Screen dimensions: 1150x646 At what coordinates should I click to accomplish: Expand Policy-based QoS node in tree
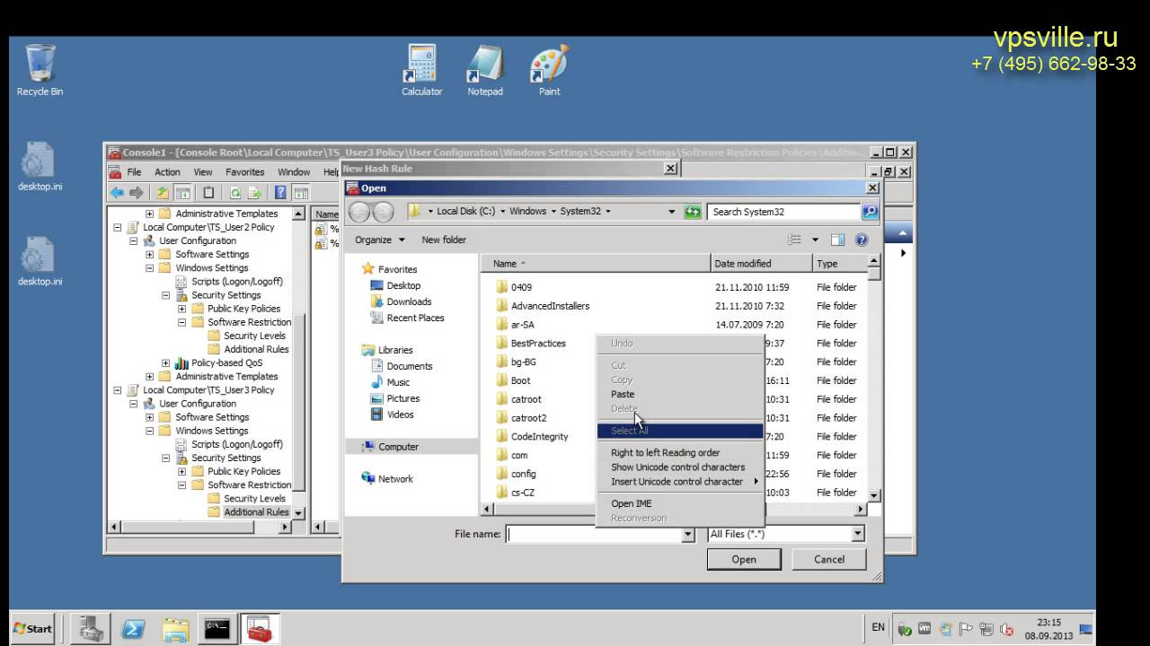tap(166, 363)
